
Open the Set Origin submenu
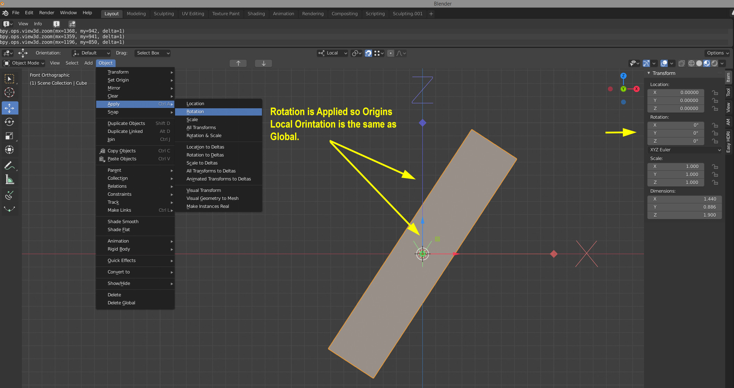[135, 80]
